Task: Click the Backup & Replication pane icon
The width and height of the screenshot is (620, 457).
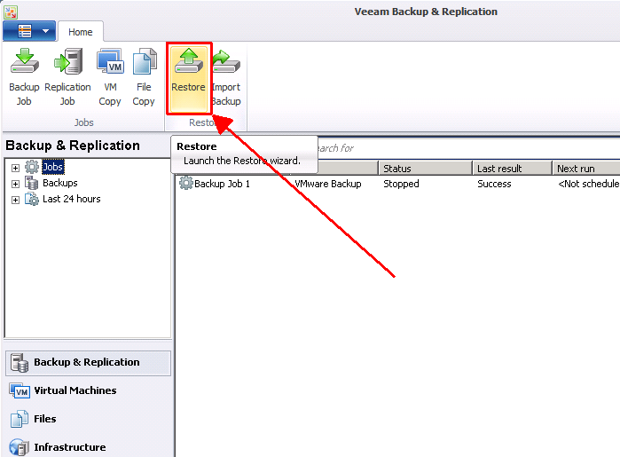Action: point(20,363)
